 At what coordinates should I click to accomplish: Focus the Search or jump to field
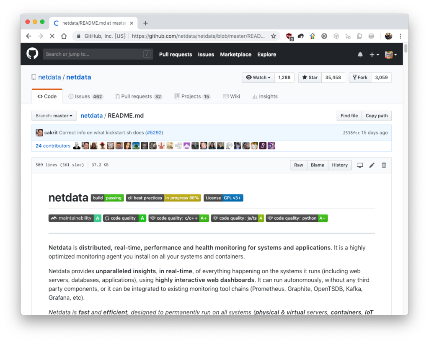coord(98,54)
